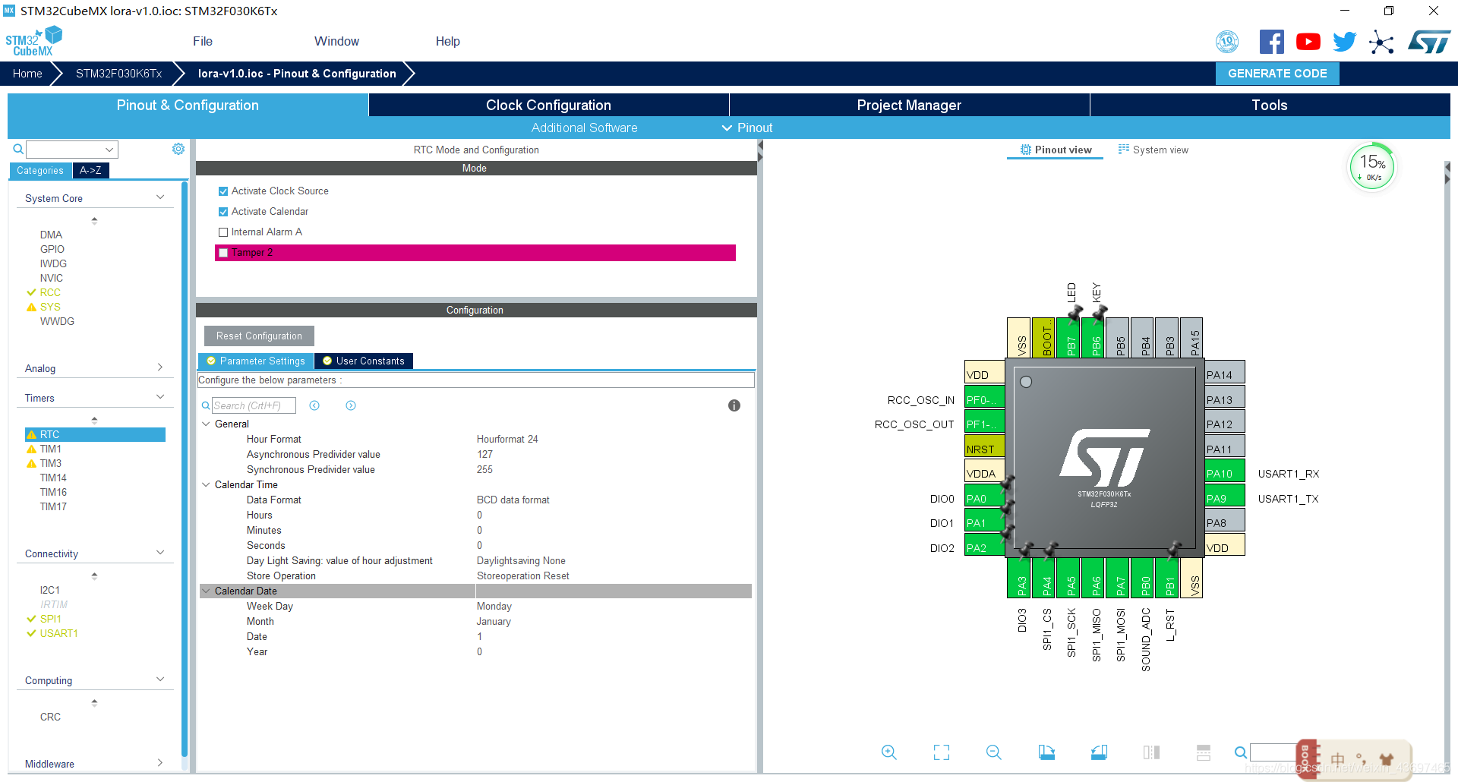
Task: Zoom in on the chip pinout
Action: (889, 752)
